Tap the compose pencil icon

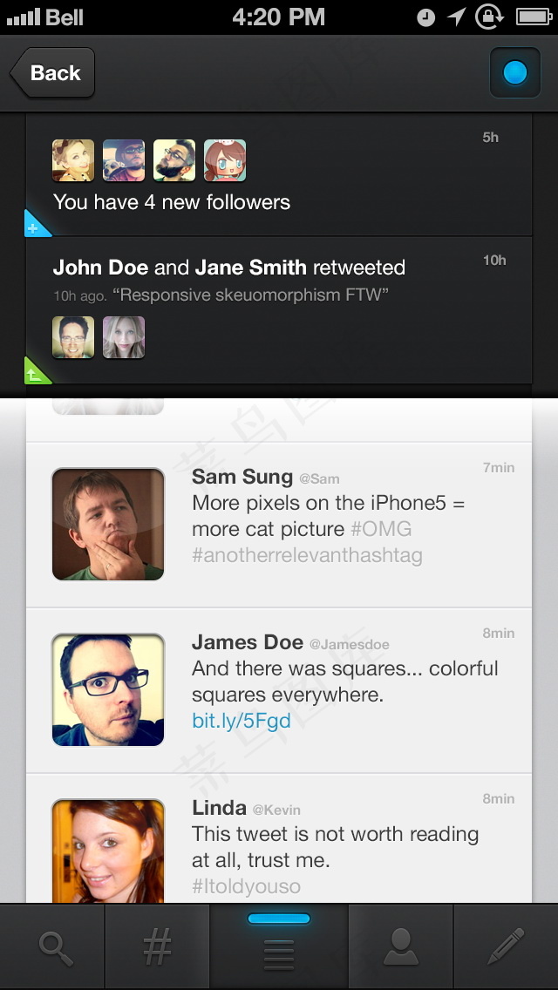[x=507, y=946]
